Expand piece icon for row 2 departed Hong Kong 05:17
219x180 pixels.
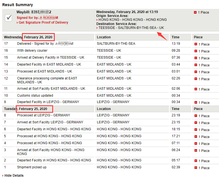tap(196, 161)
